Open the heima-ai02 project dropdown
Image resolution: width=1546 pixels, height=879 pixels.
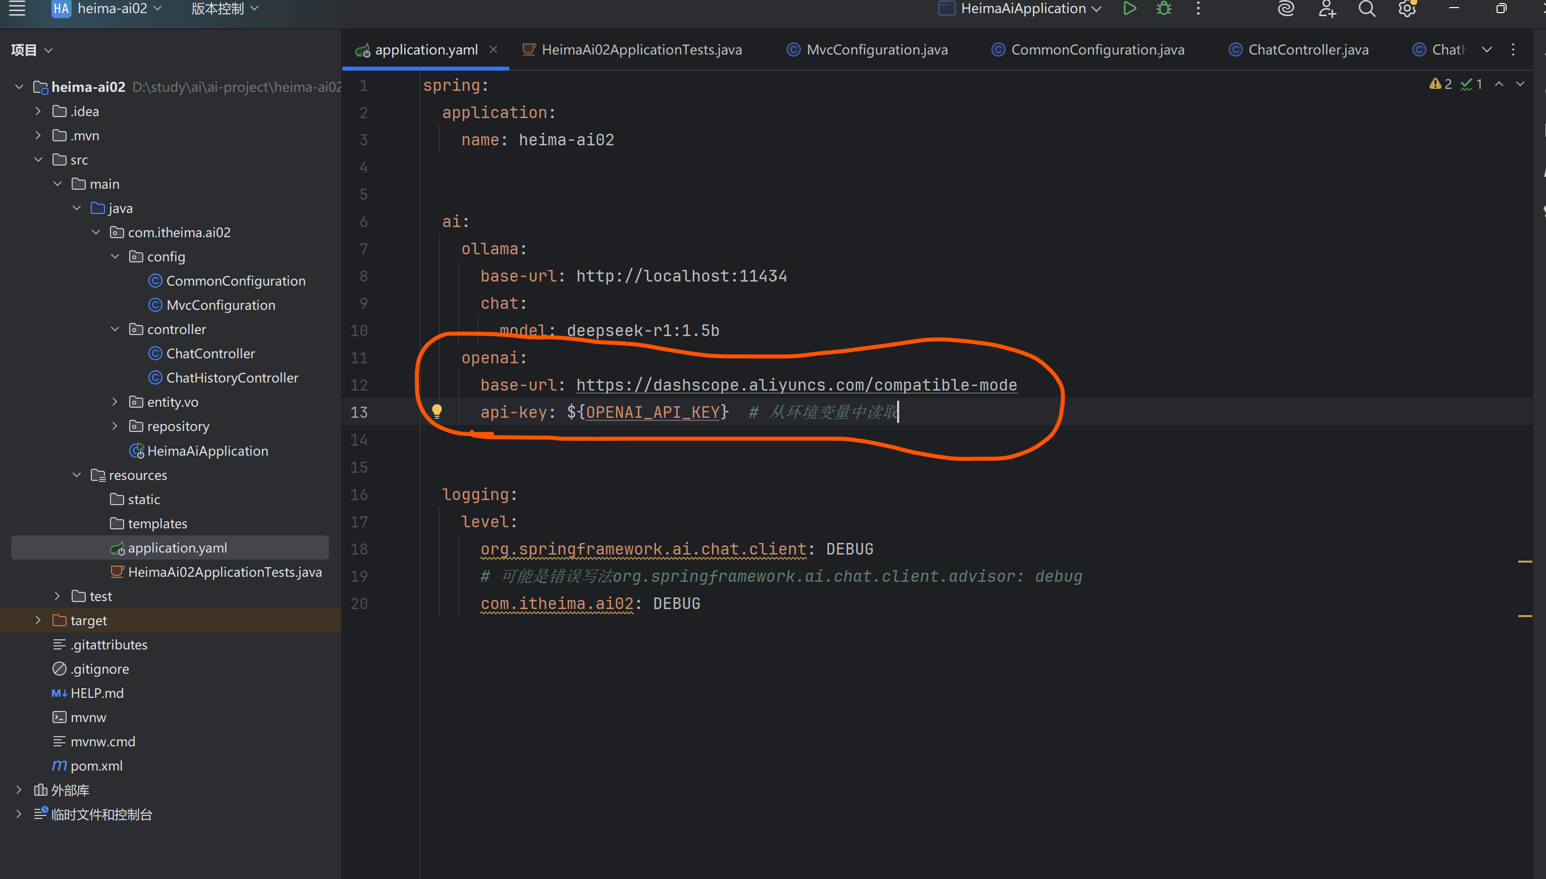(113, 9)
